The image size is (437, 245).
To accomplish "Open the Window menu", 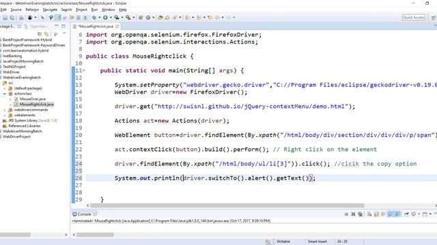I will point(108,10).
